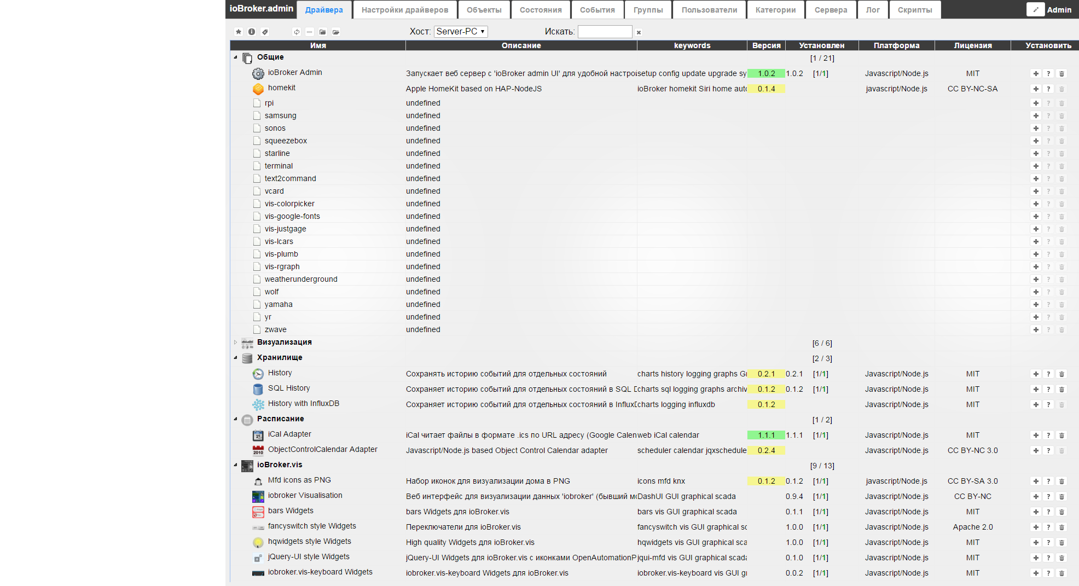
Task: Delete the SQL History adapter
Action: (x=1061, y=389)
